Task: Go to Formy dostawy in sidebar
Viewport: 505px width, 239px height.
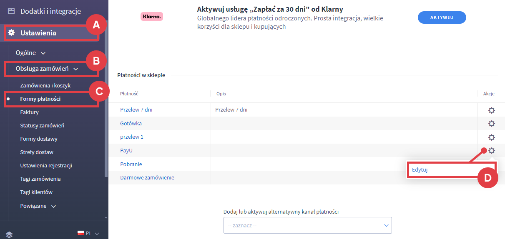Action: 39,139
